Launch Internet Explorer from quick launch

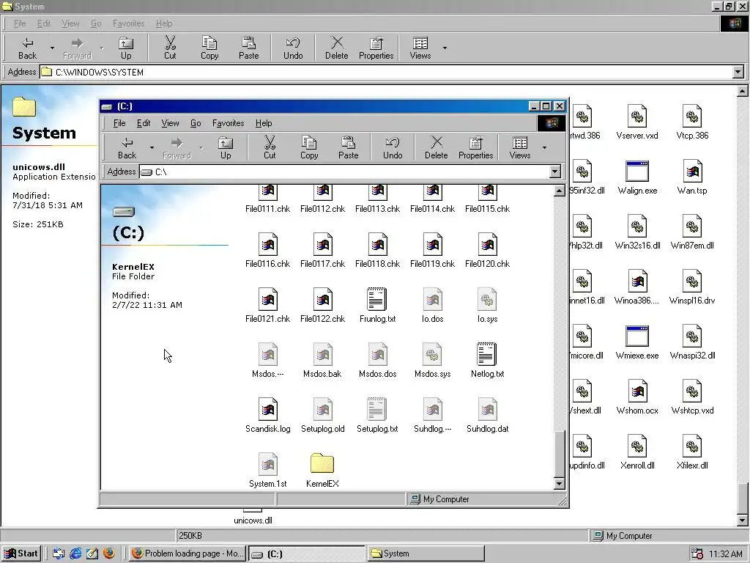(75, 553)
